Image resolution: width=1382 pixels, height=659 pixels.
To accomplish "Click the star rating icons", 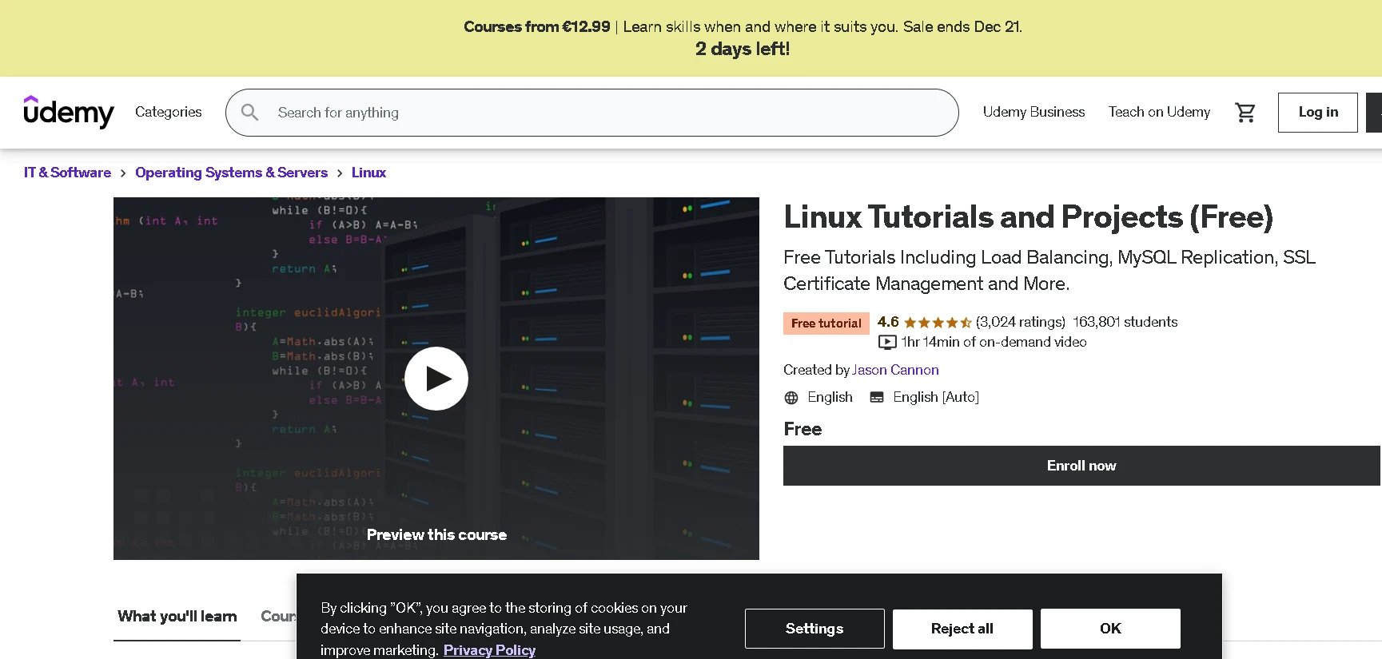I will 937,323.
